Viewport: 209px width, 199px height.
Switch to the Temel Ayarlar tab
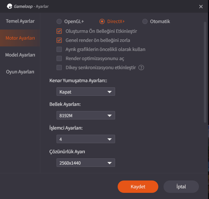click(20, 21)
